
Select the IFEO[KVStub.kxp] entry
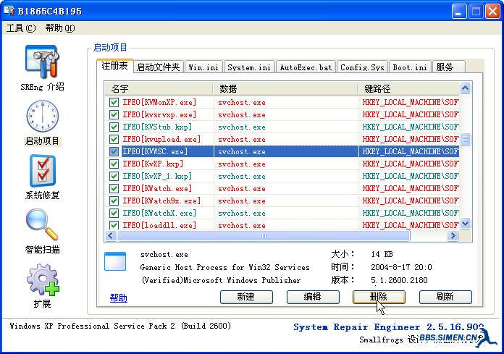click(157, 127)
